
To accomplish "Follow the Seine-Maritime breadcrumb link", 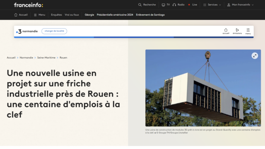I will [x=46, y=58].
